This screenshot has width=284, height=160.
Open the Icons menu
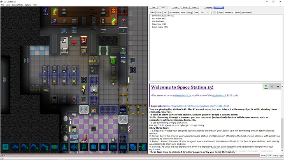click(x=7, y=5)
